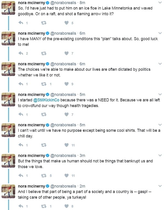The image size is (166, 210).
Task: Expand the menu chevron on the 3m tweet
Action: point(160,155)
